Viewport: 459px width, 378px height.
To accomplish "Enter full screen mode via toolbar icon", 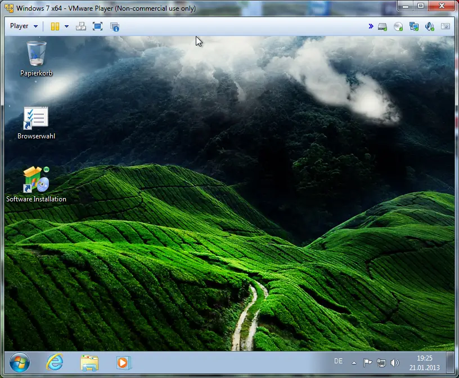I will tap(97, 26).
